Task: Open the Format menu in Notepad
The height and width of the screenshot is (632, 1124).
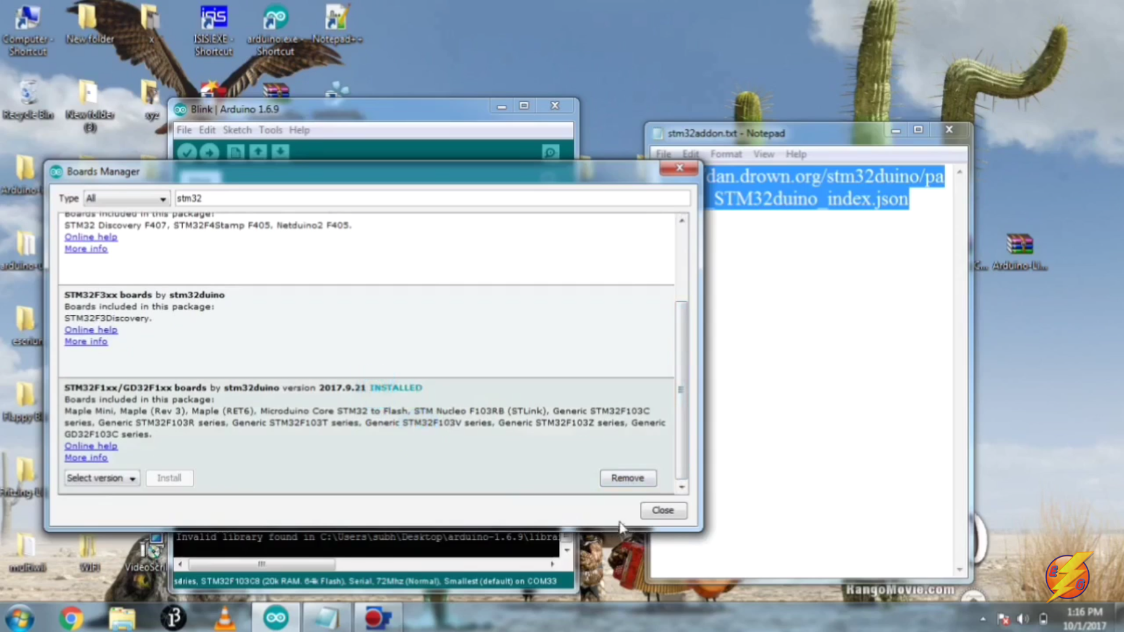Action: [726, 154]
